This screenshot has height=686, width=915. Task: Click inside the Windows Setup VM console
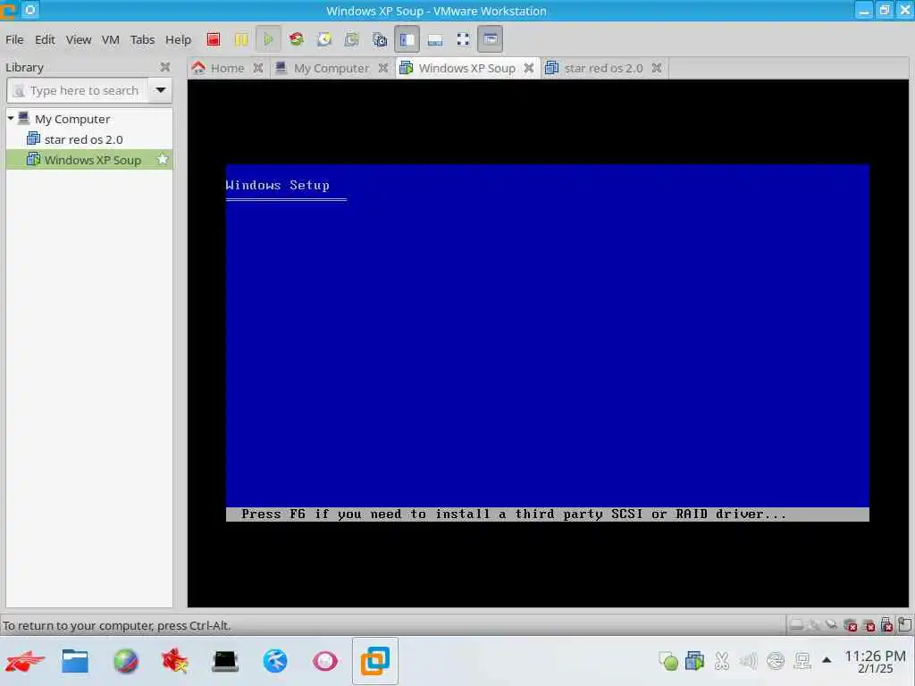tap(548, 343)
